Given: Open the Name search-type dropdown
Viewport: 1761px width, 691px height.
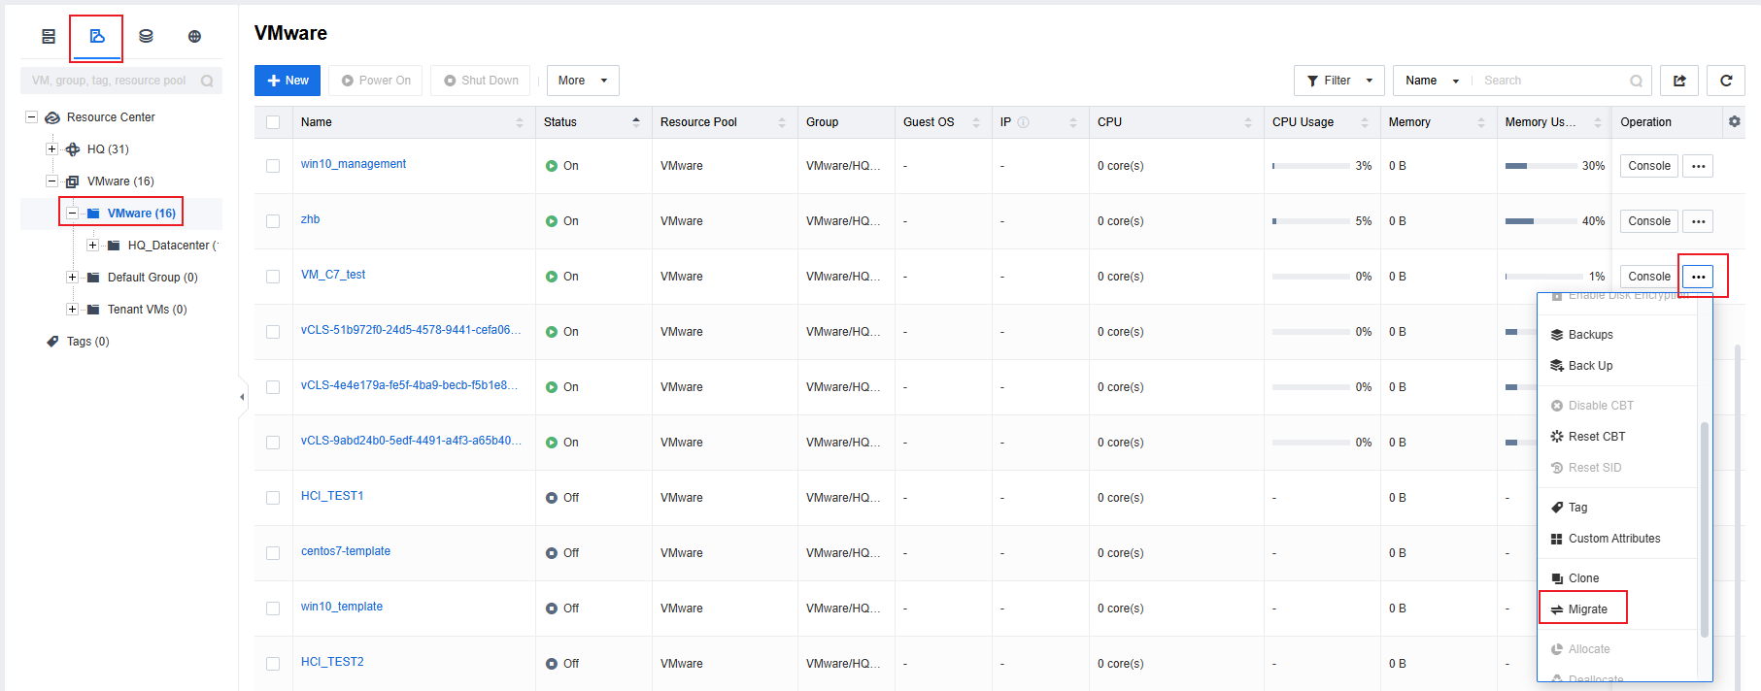Looking at the screenshot, I should [x=1432, y=81].
